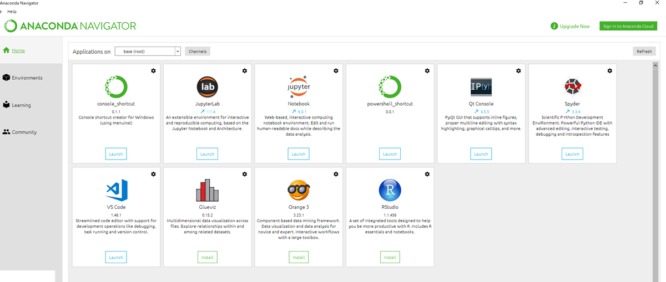Open the VS Code gear options icon

pos(153,174)
